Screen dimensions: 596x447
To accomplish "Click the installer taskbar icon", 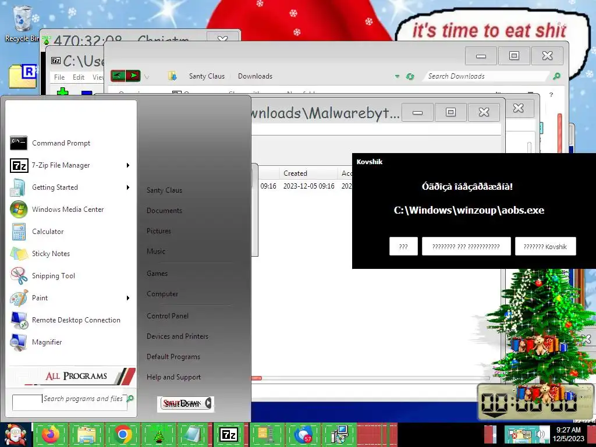I will tap(339, 434).
